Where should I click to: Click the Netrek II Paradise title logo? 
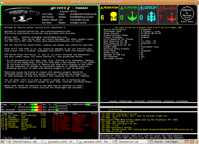69,8
